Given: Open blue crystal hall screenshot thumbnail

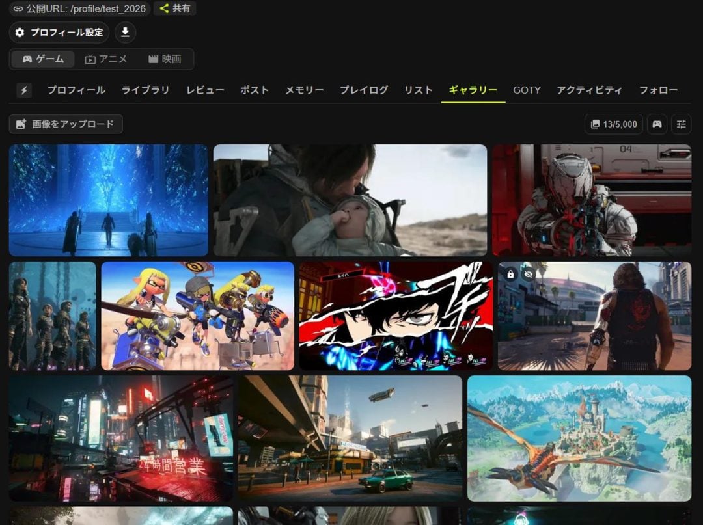Looking at the screenshot, I should [109, 200].
